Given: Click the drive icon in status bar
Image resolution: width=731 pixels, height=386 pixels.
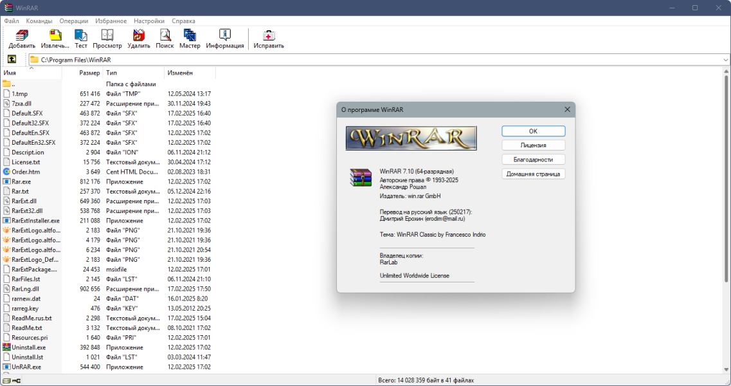Looking at the screenshot, I should pos(6,381).
